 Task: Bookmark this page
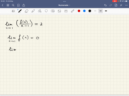(18, 5)
